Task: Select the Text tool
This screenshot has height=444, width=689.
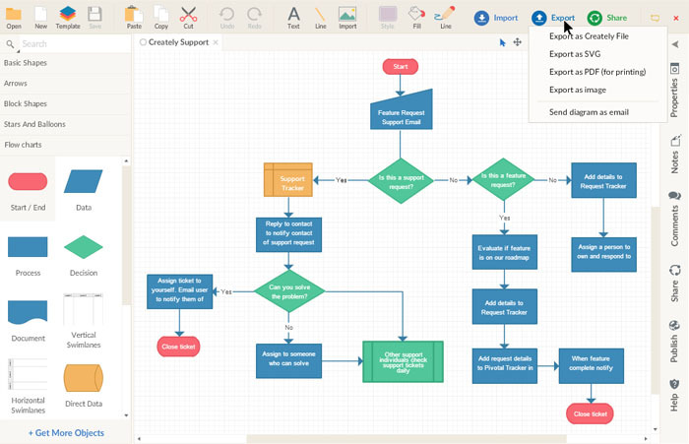Action: coord(293,15)
